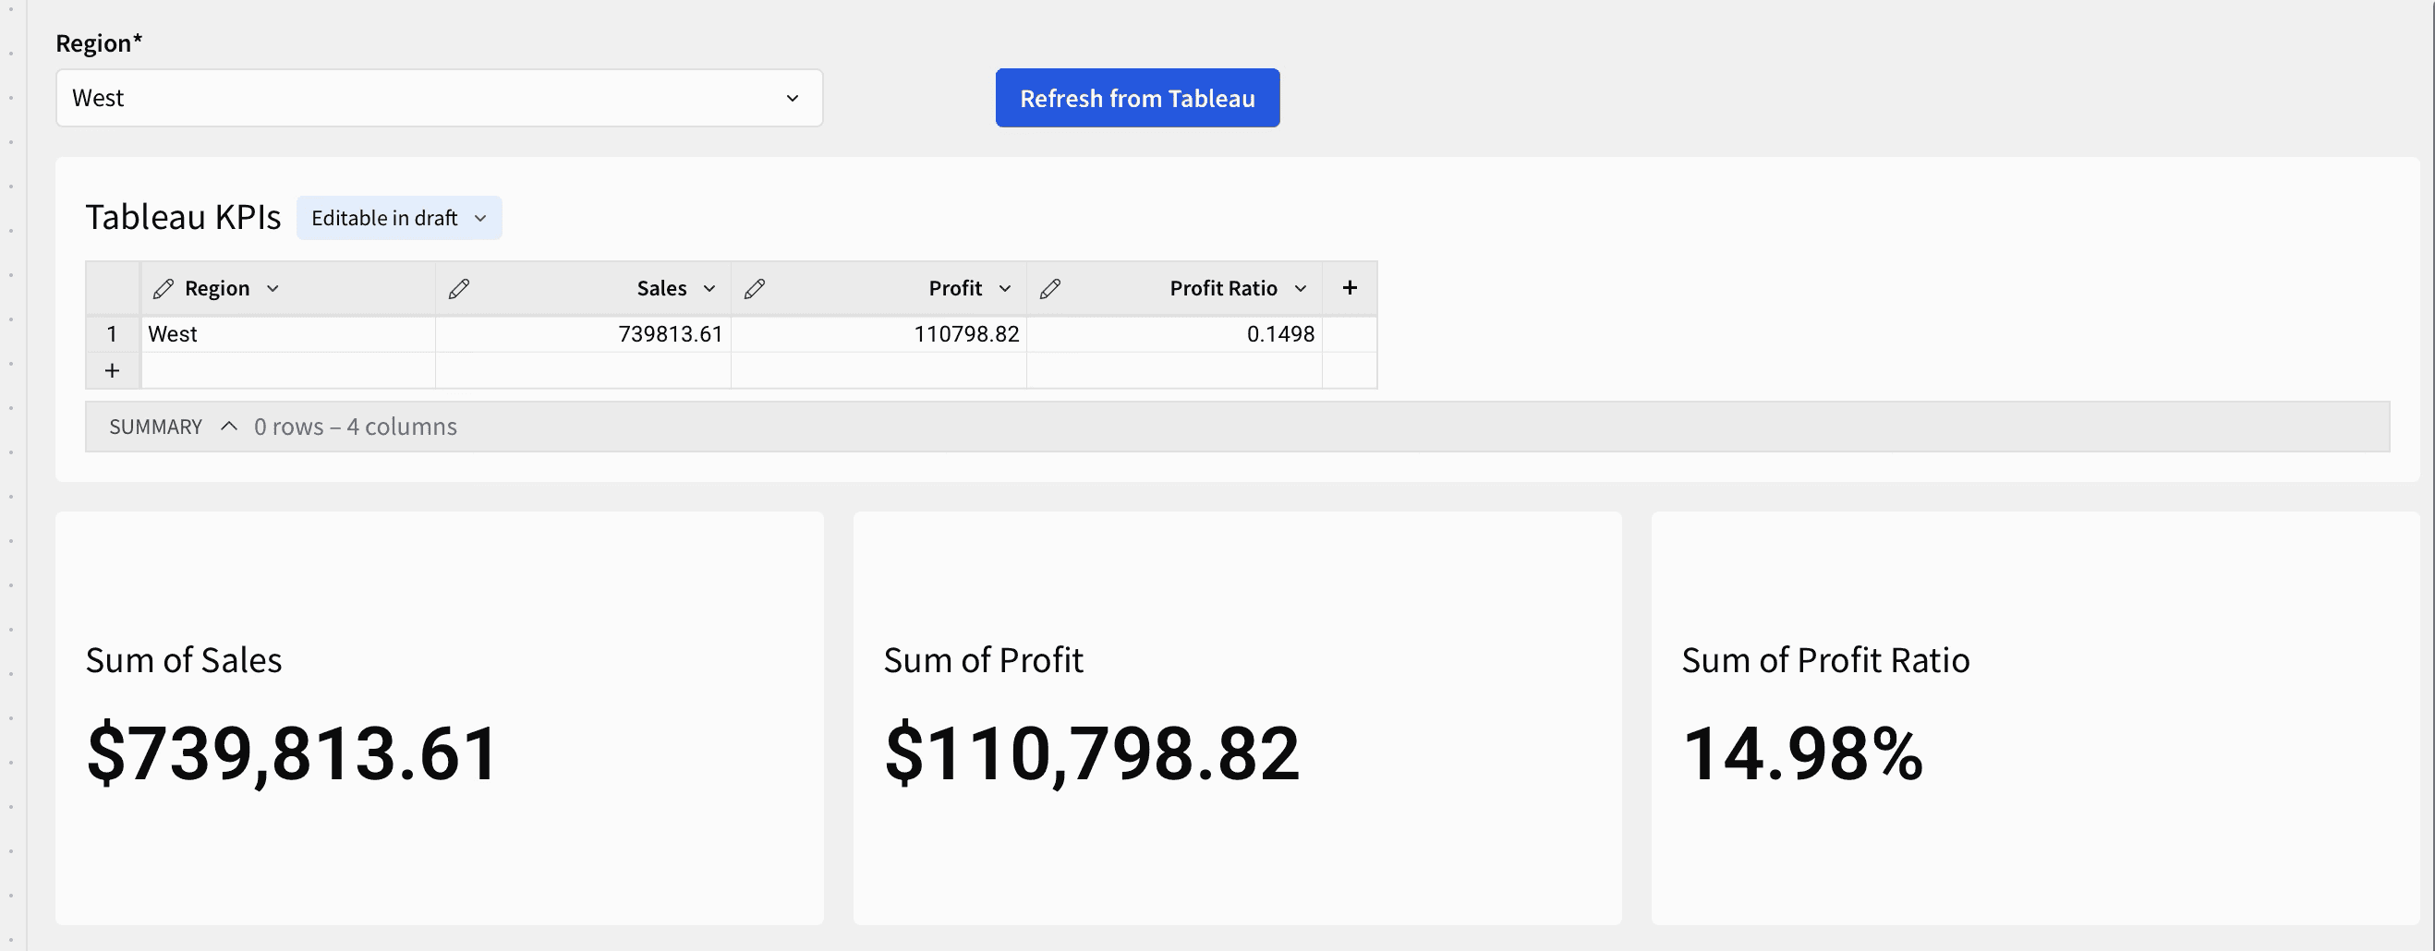Viewport: 2435px width, 951px height.
Task: Click the pencil icon in Sales column header
Action: coord(459,289)
